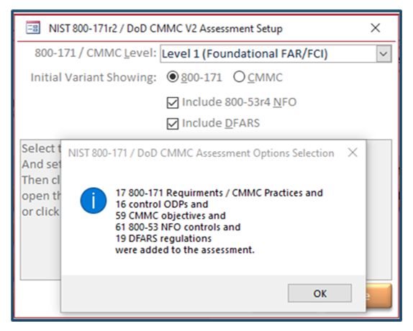Click the "61 800-53 NFO controls" message line
The height and width of the screenshot is (331, 413).
pyautogui.click(x=178, y=227)
